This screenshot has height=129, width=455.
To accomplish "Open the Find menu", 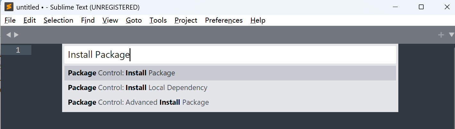I will 88,20.
